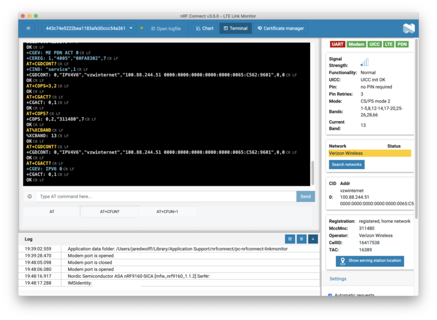The image size is (437, 320).
Task: Click the Nordic Semiconductor logo
Action: tap(409, 28)
